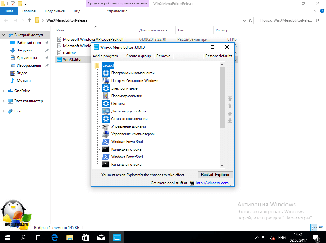Select the Windows PowerShell icon in list
The image size is (326, 243).
click(106, 142)
